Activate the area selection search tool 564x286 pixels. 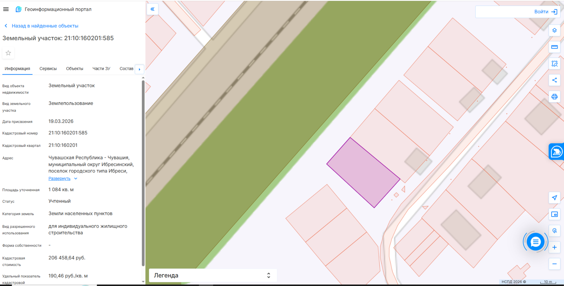click(x=554, y=64)
